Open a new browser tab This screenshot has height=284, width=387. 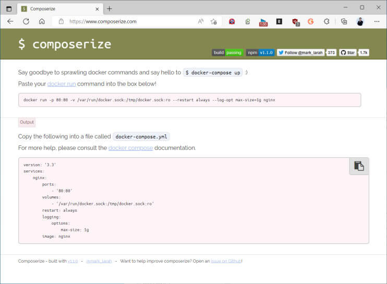[110, 9]
